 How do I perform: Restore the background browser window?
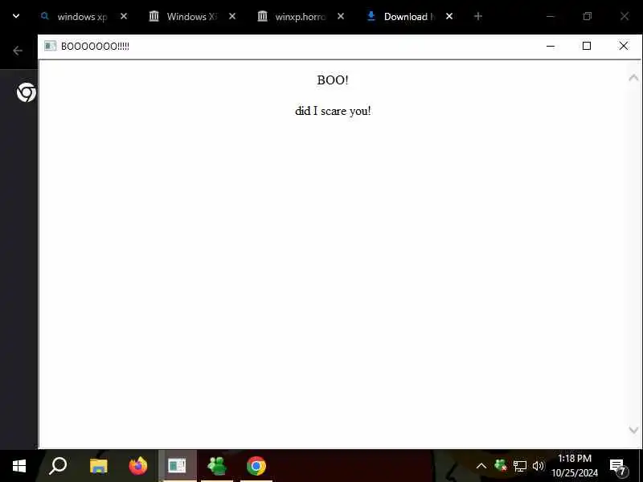click(588, 16)
